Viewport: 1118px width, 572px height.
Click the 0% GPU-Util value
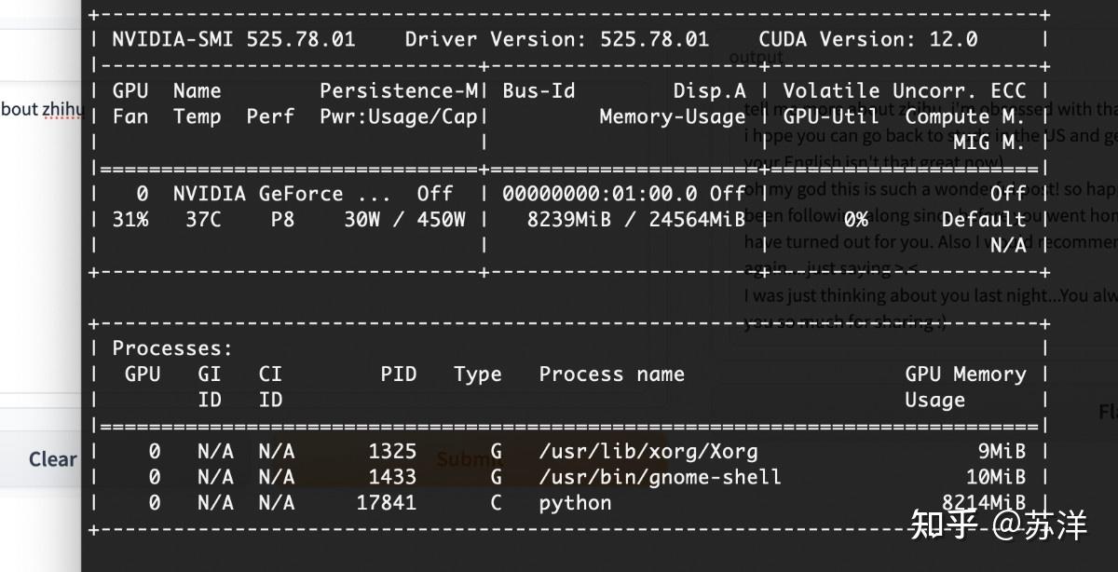pyautogui.click(x=856, y=220)
